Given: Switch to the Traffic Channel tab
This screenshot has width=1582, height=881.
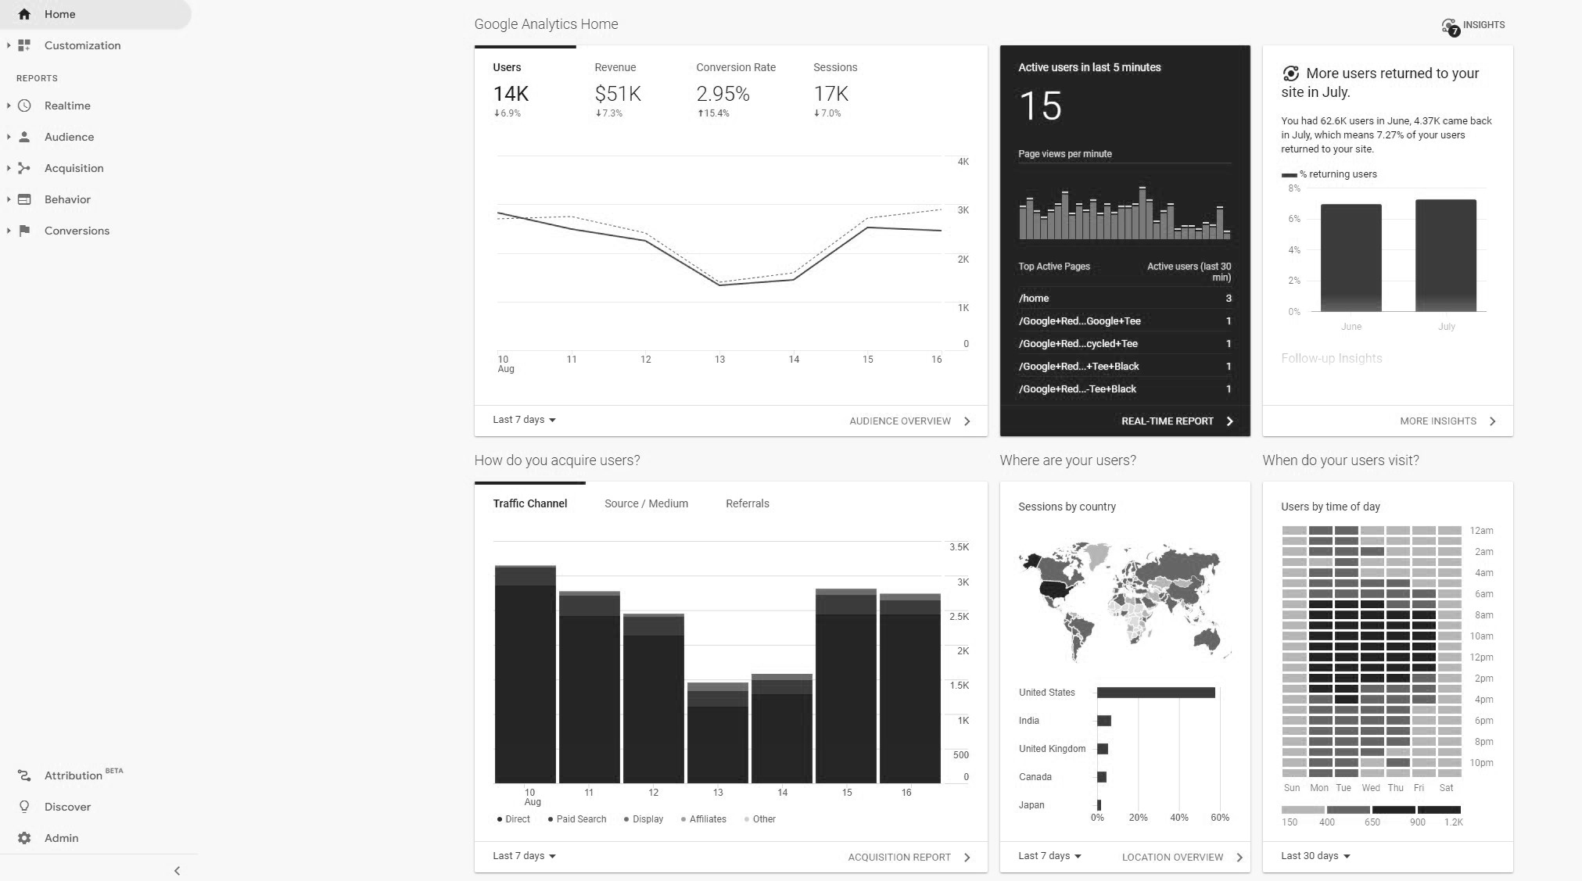Looking at the screenshot, I should pos(529,503).
